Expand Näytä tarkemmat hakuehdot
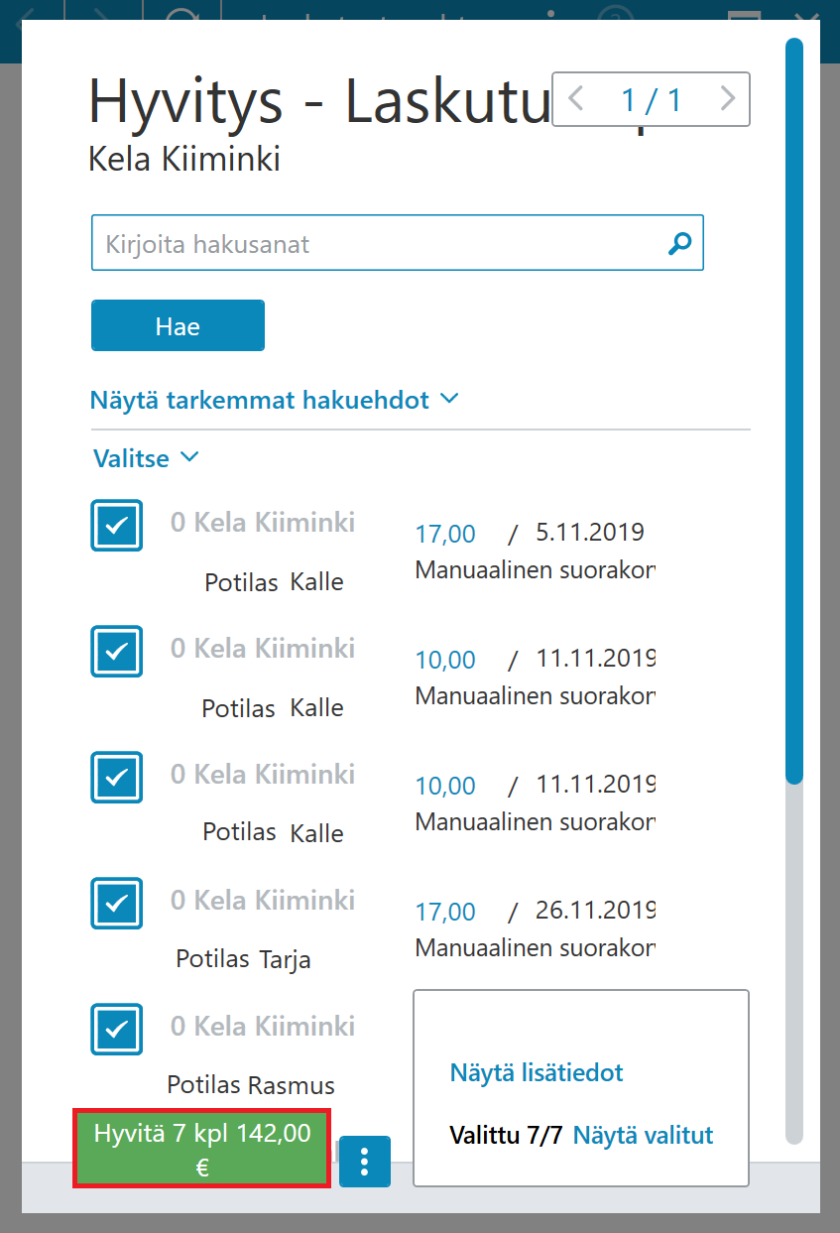Image resolution: width=840 pixels, height=1233 pixels. coord(275,400)
